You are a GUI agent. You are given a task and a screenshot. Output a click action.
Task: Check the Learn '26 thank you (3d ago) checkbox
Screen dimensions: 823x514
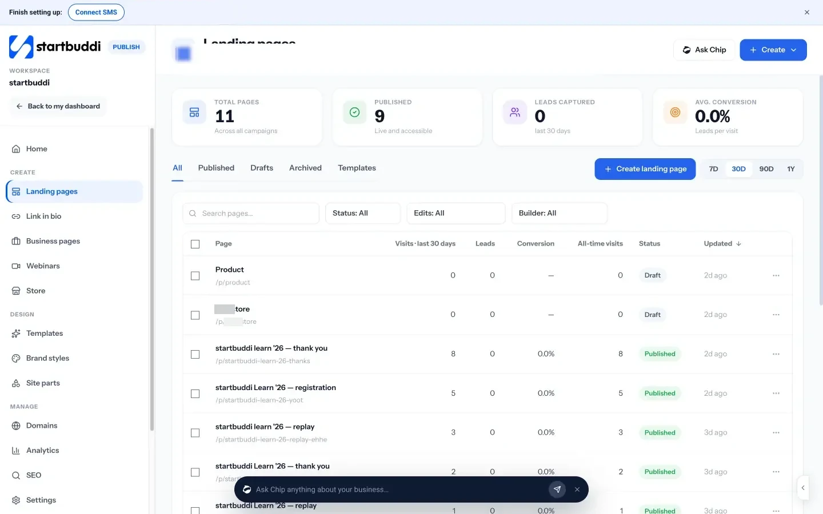click(195, 472)
